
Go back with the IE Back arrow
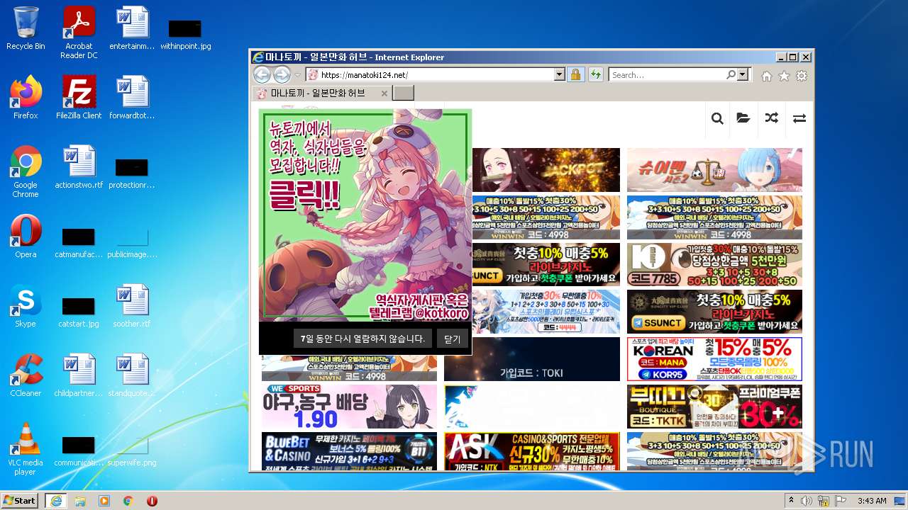(x=262, y=74)
